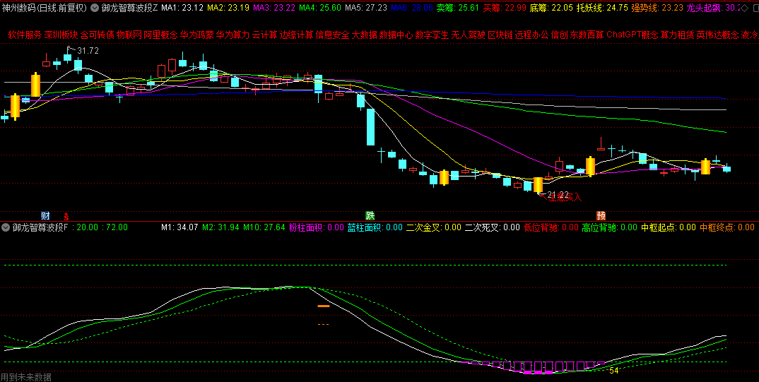Open the 华为鸿蒙 concept tag
Screen dimensions: 759x382
pos(197,35)
